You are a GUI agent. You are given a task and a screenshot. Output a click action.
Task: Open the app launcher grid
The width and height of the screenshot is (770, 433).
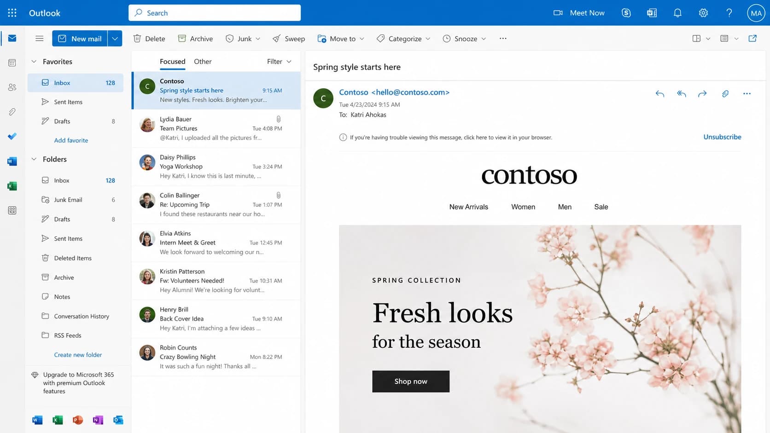(x=12, y=13)
